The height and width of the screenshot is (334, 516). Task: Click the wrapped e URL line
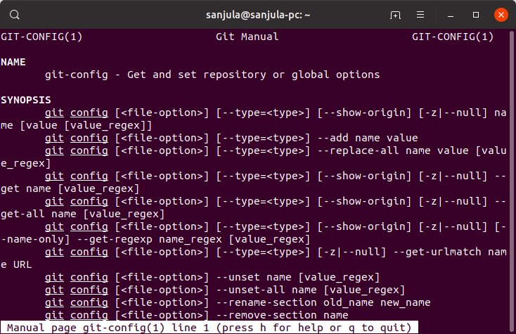tap(16, 264)
